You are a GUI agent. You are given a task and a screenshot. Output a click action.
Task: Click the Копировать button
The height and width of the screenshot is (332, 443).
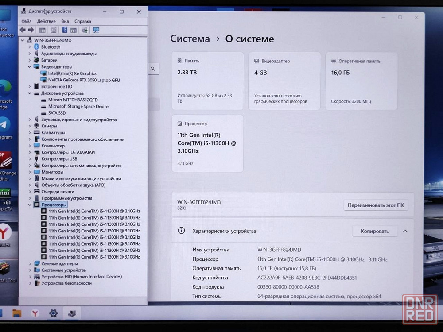click(375, 231)
